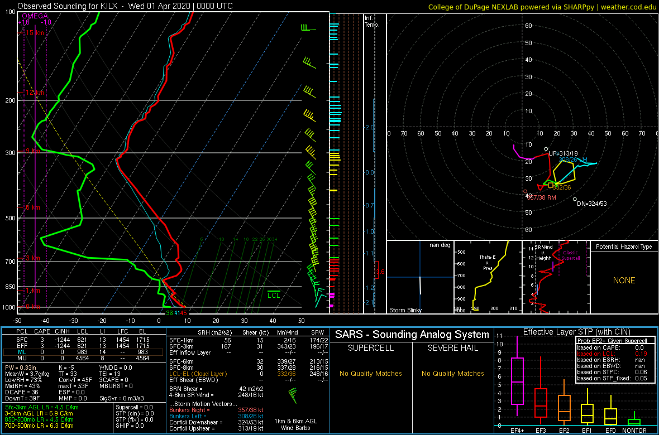Click the Classic Supercell label

pos(571,255)
